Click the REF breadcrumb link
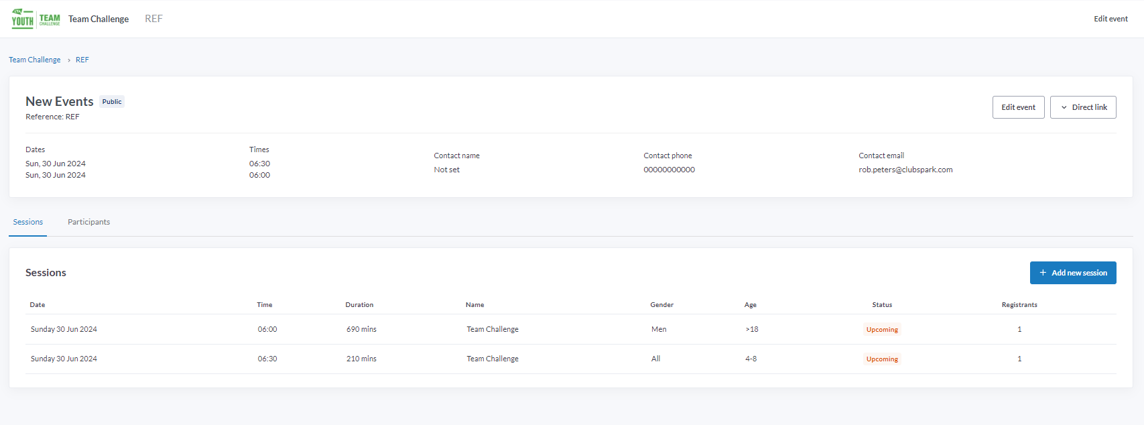The height and width of the screenshot is (425, 1144). tap(82, 60)
